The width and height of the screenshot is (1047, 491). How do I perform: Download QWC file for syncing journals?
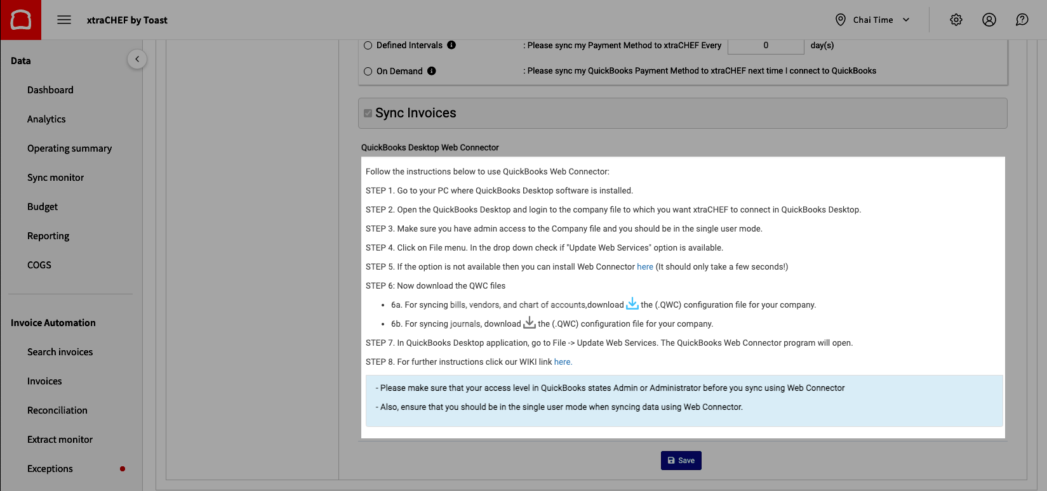point(529,323)
